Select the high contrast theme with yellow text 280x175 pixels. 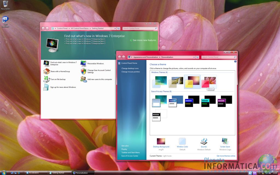[192, 101]
